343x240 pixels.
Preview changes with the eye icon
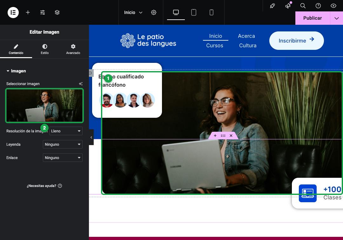pyautogui.click(x=333, y=6)
